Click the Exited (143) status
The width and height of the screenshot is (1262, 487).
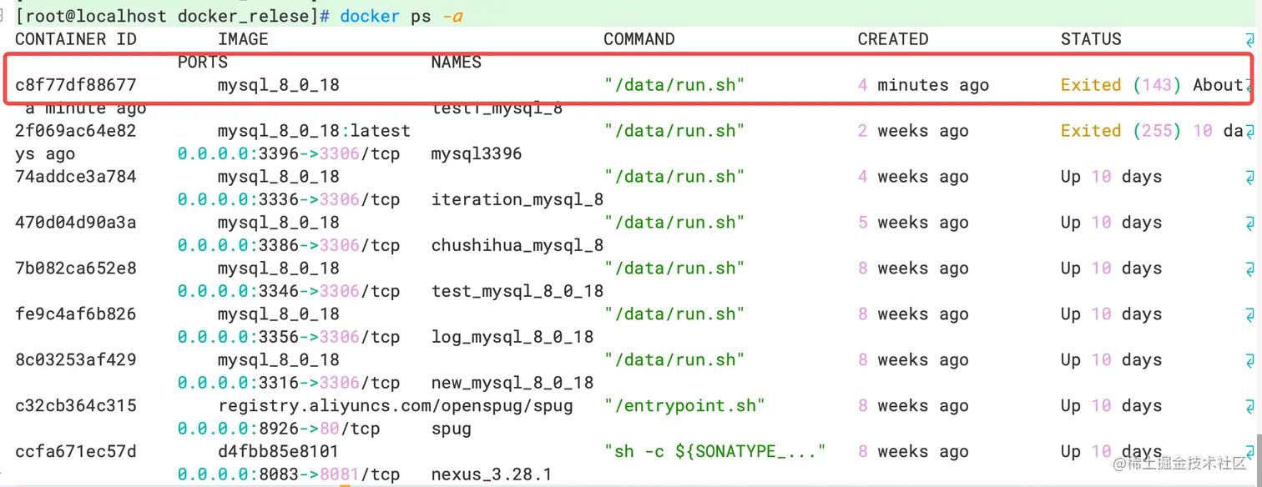[1121, 85]
